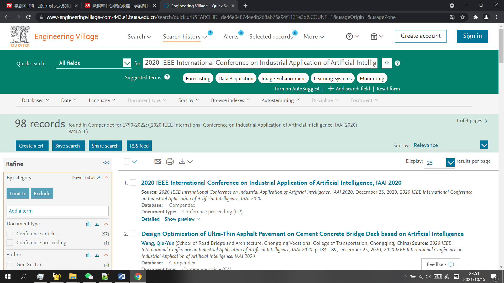Open the More menu
Viewport: 504px width, 283px height.
(314, 37)
